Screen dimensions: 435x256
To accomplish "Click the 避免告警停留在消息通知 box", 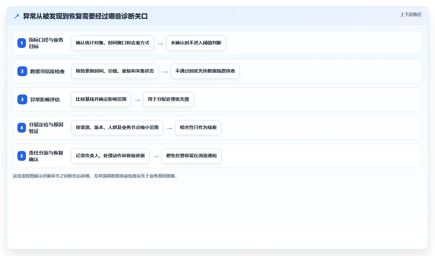I will [191, 156].
